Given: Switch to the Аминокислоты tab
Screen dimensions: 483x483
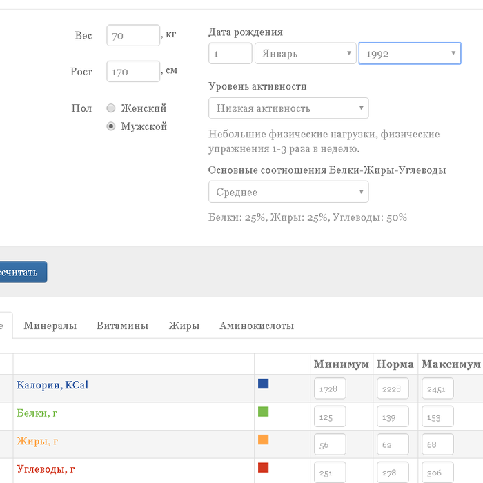Looking at the screenshot, I should (257, 326).
